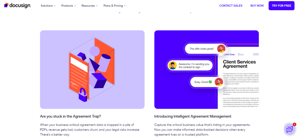Open the Client Services Agreement illustration card

coord(206,69)
